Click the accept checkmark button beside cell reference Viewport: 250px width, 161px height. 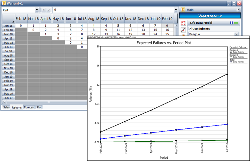pyautogui.click(x=48, y=10)
